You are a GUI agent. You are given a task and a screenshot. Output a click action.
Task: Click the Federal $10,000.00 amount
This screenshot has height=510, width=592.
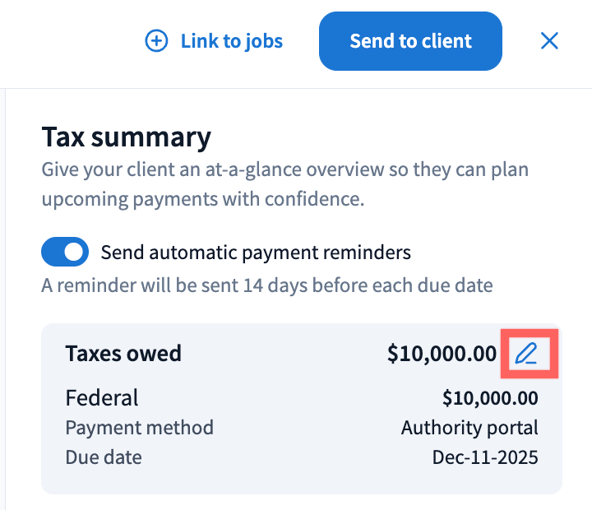tap(490, 399)
